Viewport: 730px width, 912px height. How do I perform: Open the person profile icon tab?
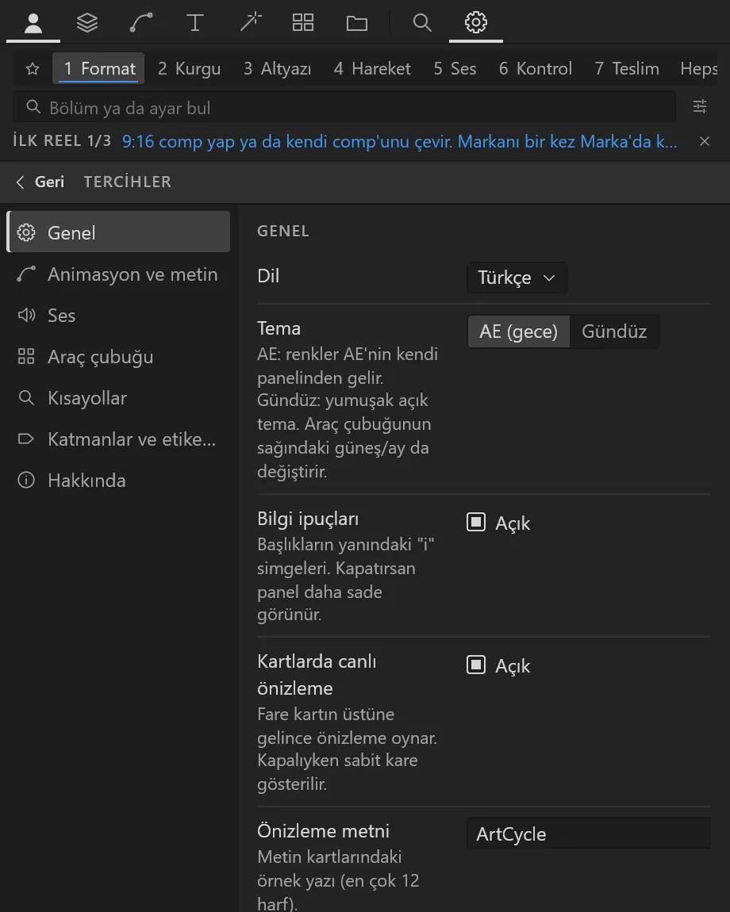[x=33, y=23]
